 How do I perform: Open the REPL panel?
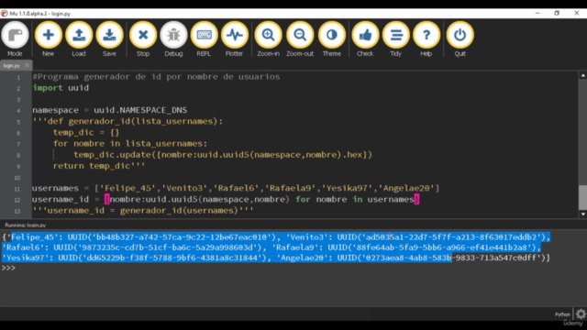tap(204, 38)
